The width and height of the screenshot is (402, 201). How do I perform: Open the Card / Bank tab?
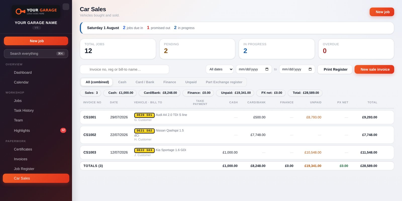tap(145, 82)
